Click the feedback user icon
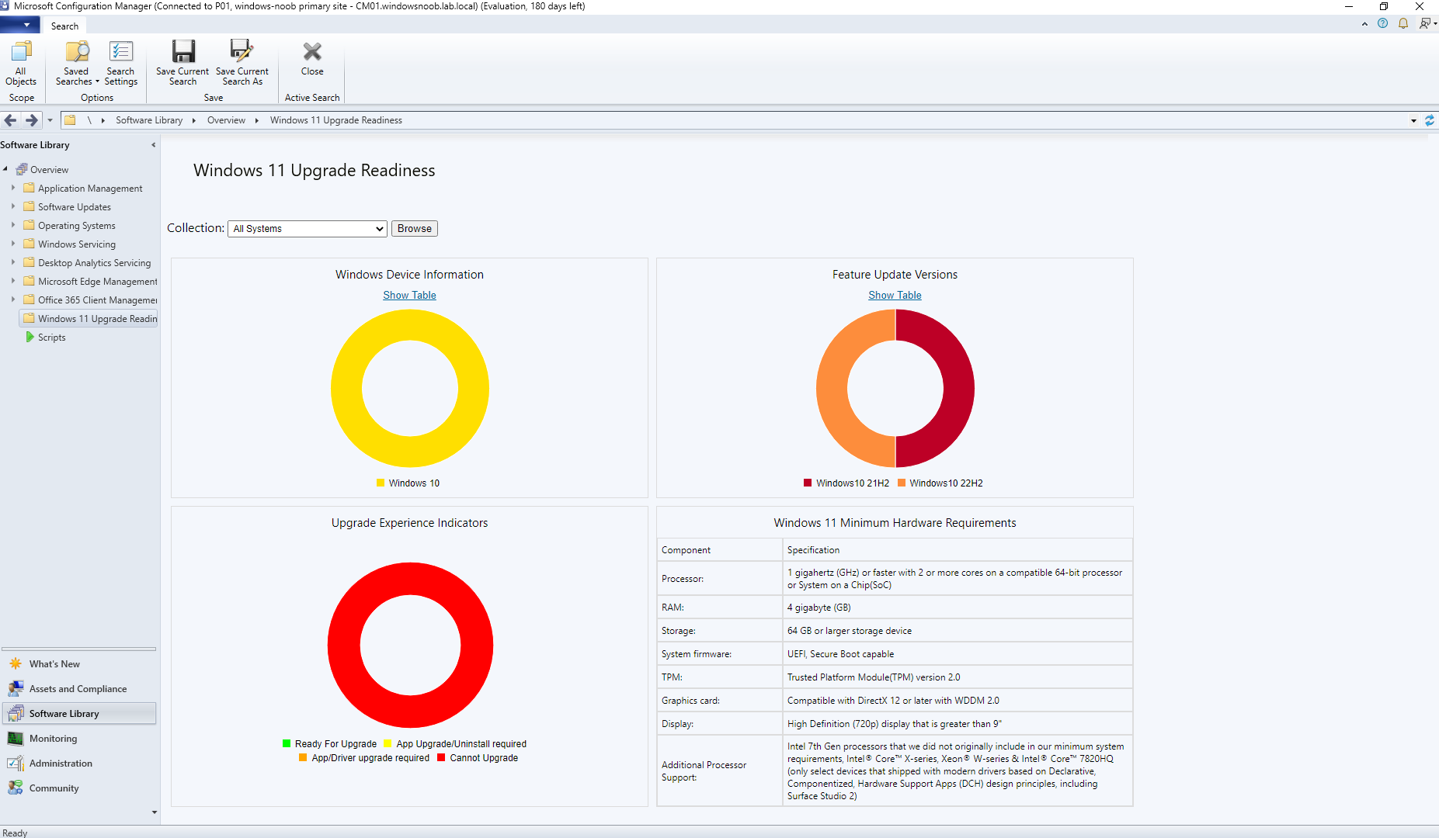 coord(1426,24)
